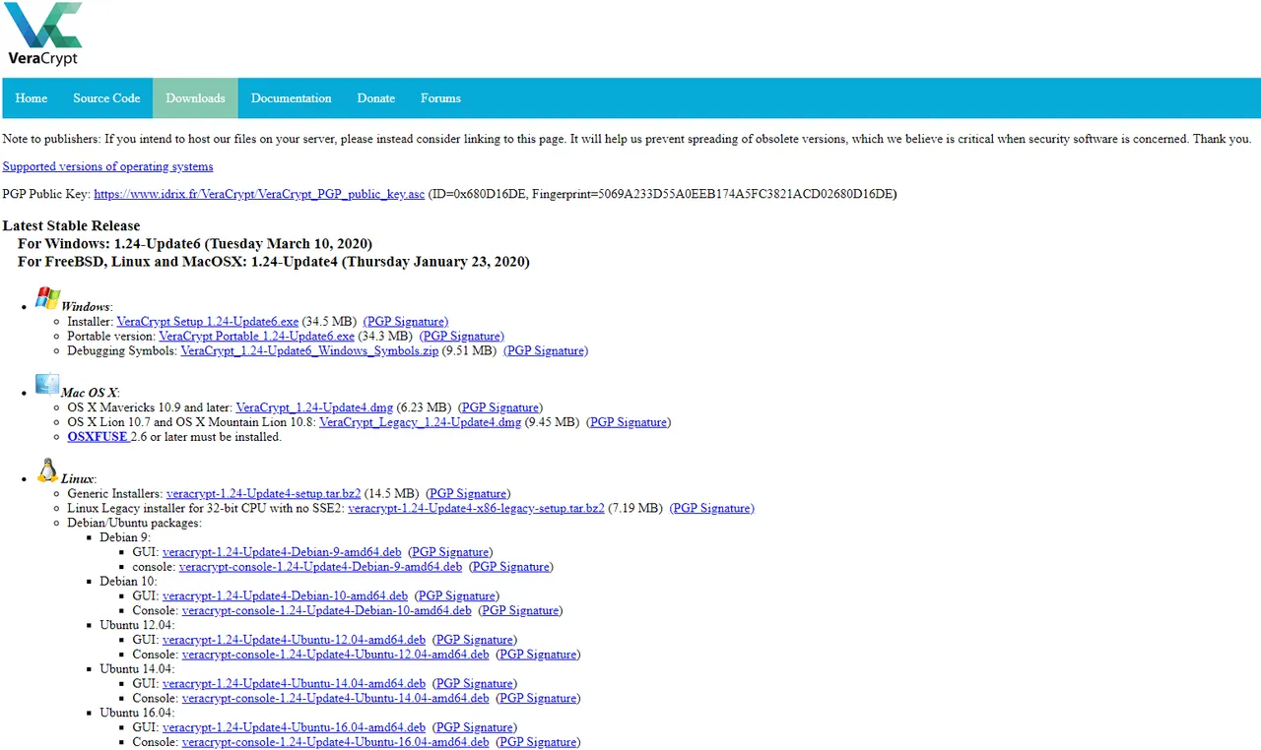Click the 'For Windows: 1.24-Update6' line
Viewport: 1261px width, 750px height.
click(x=195, y=243)
